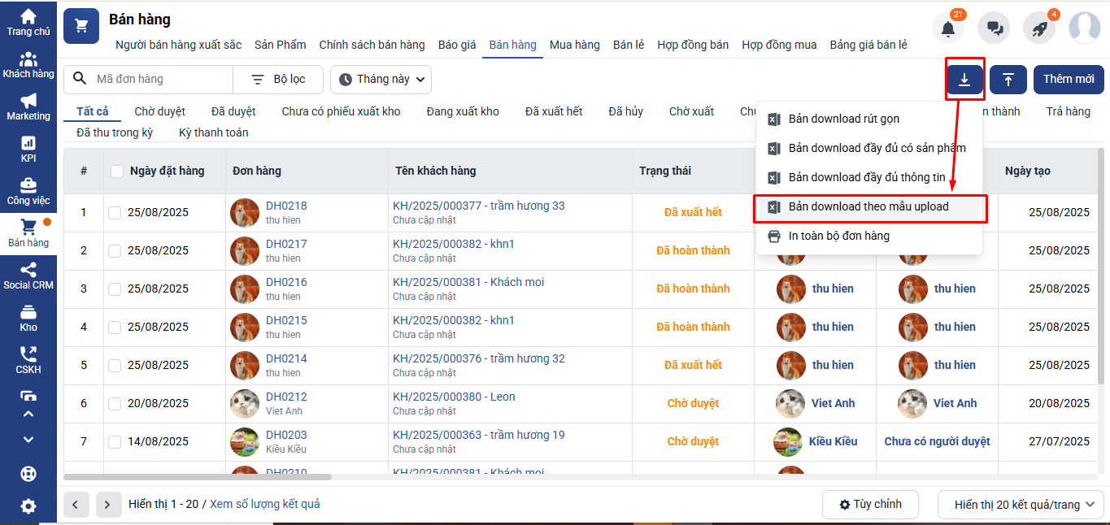Open Marketing in the sidebar
The height and width of the screenshot is (525, 1110).
(x=28, y=107)
